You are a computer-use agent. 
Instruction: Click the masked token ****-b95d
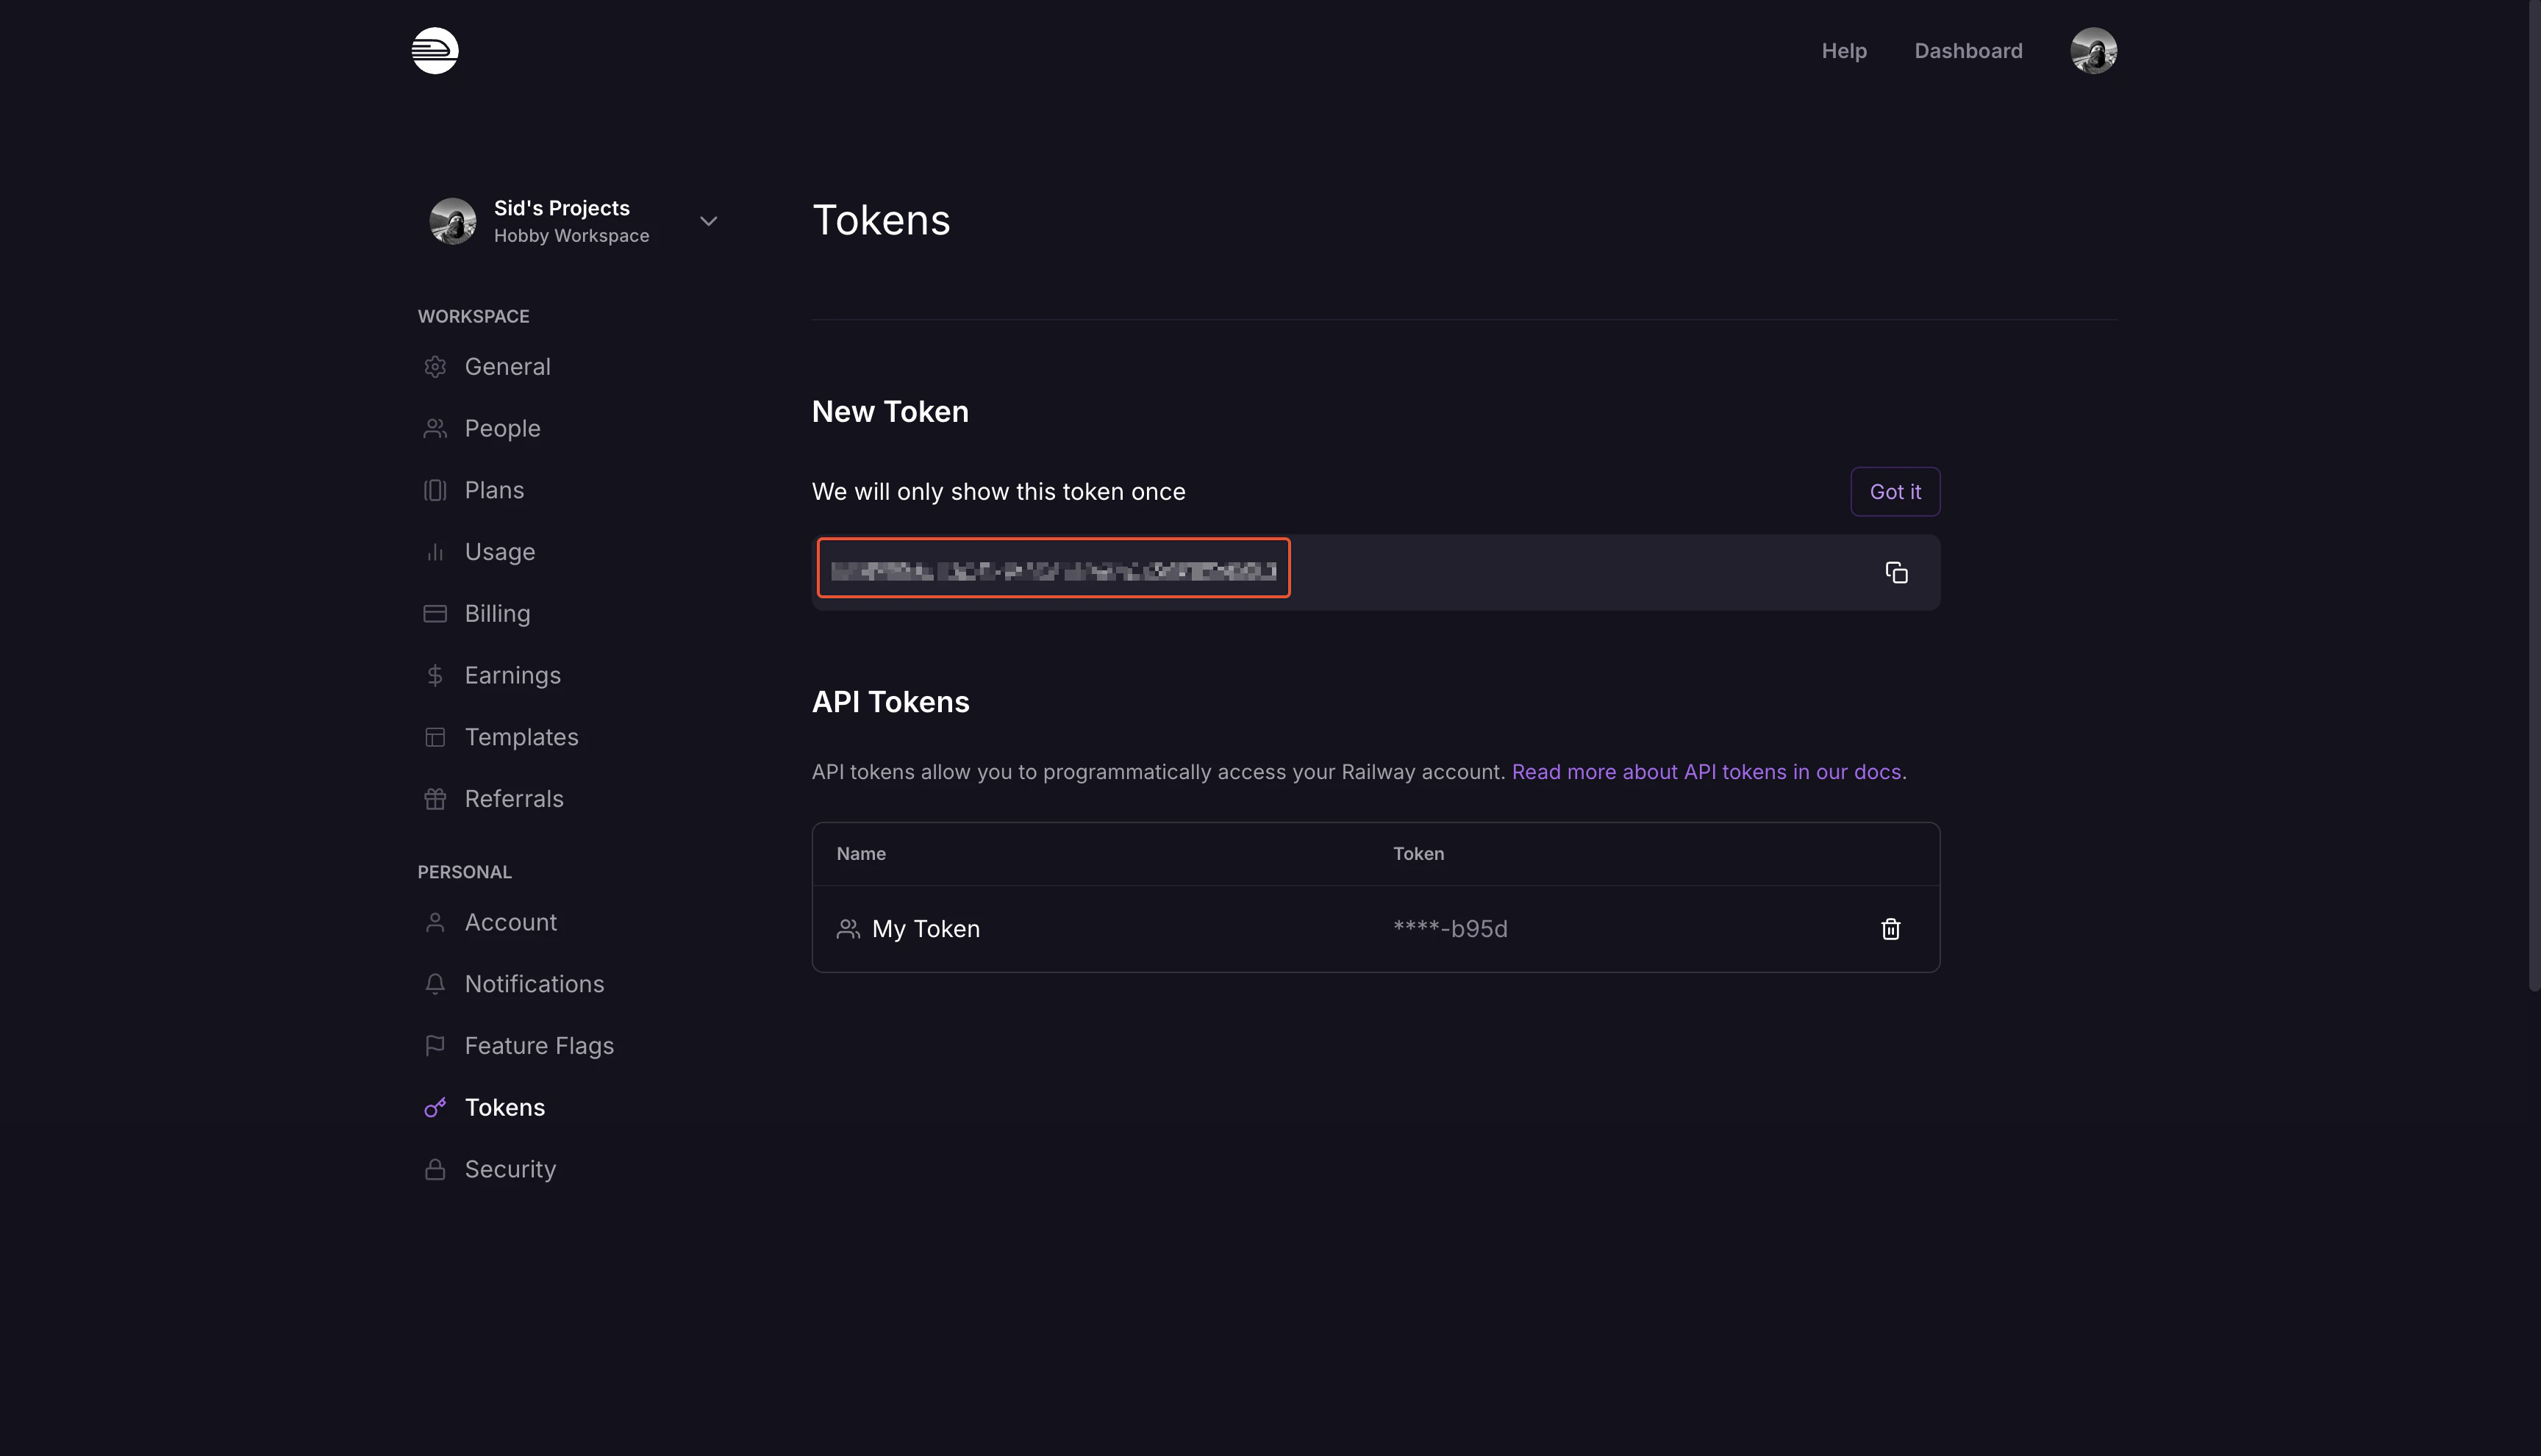click(1450, 929)
